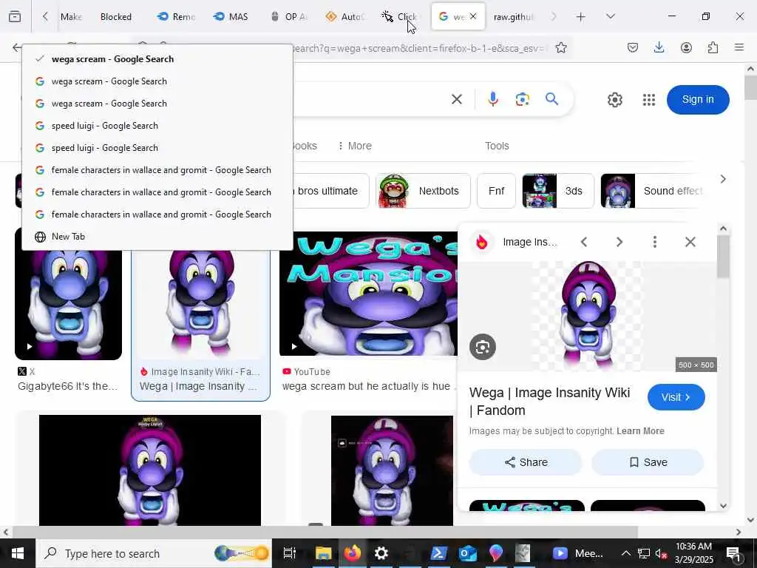Expand the More search filters menu
Viewport: 757px width, 568px height.
point(355,146)
